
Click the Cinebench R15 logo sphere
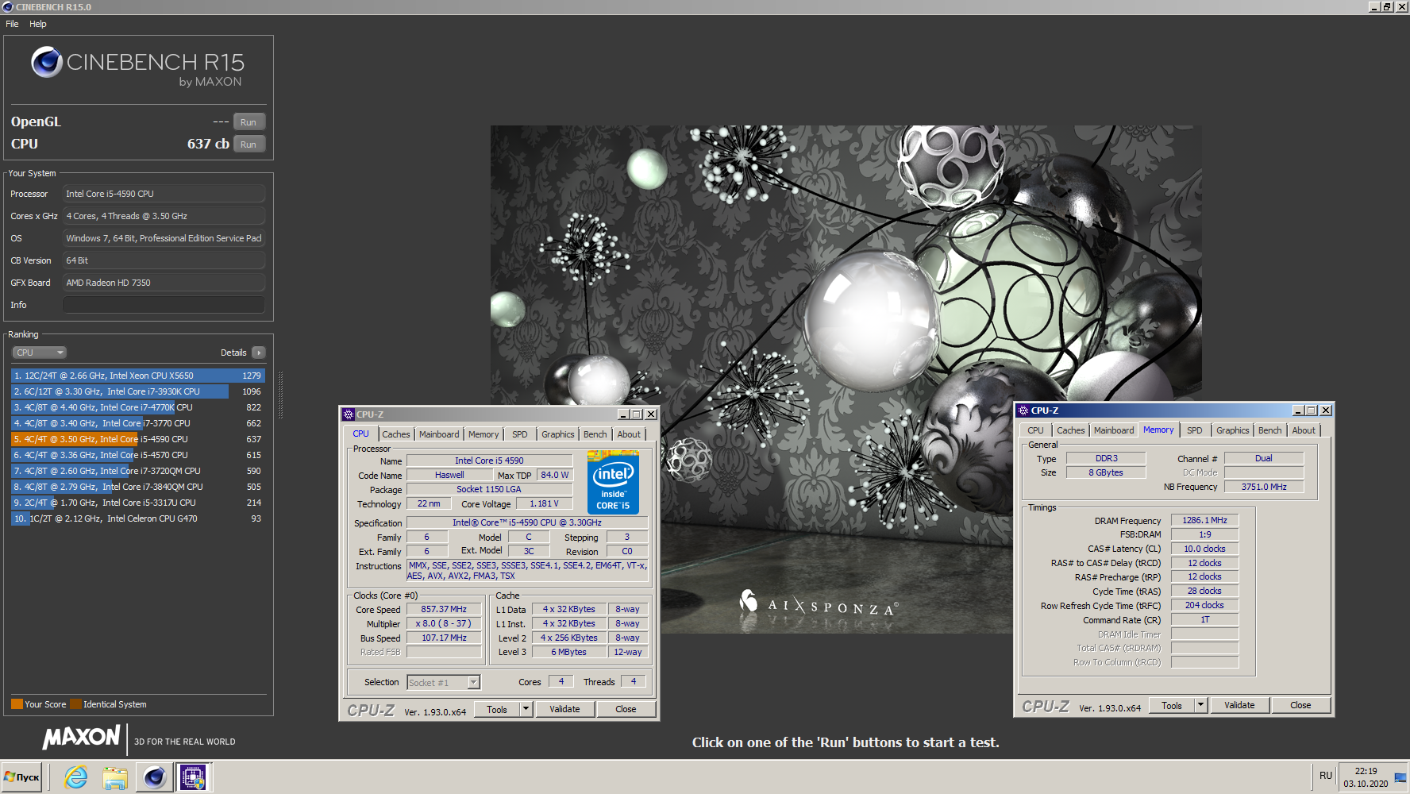click(47, 62)
